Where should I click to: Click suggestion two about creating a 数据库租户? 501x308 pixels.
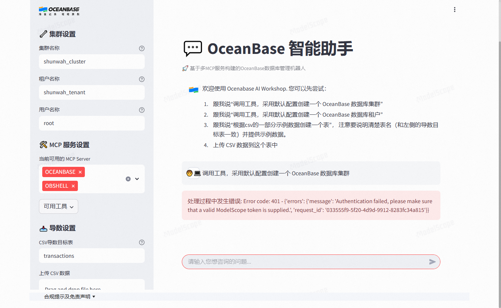tap(298, 114)
